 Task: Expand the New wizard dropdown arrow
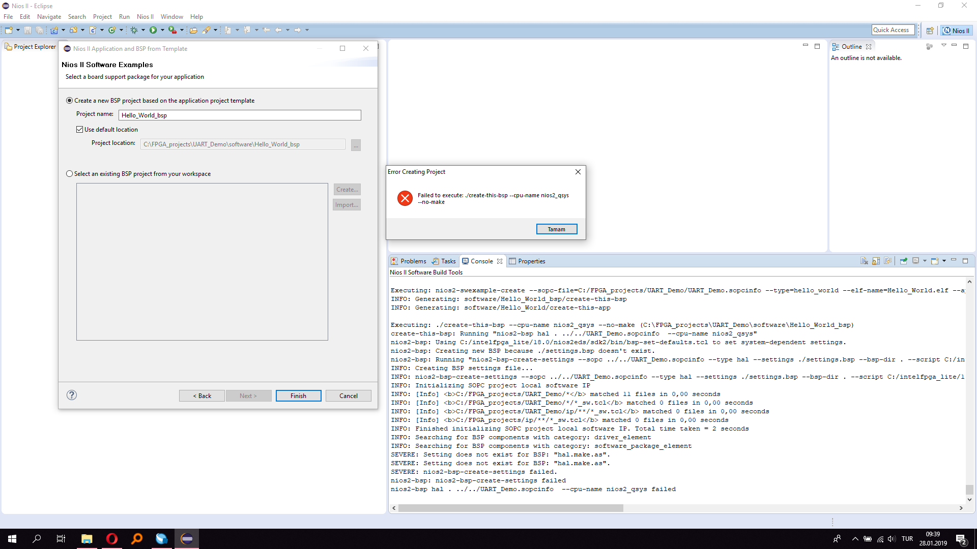point(18,30)
